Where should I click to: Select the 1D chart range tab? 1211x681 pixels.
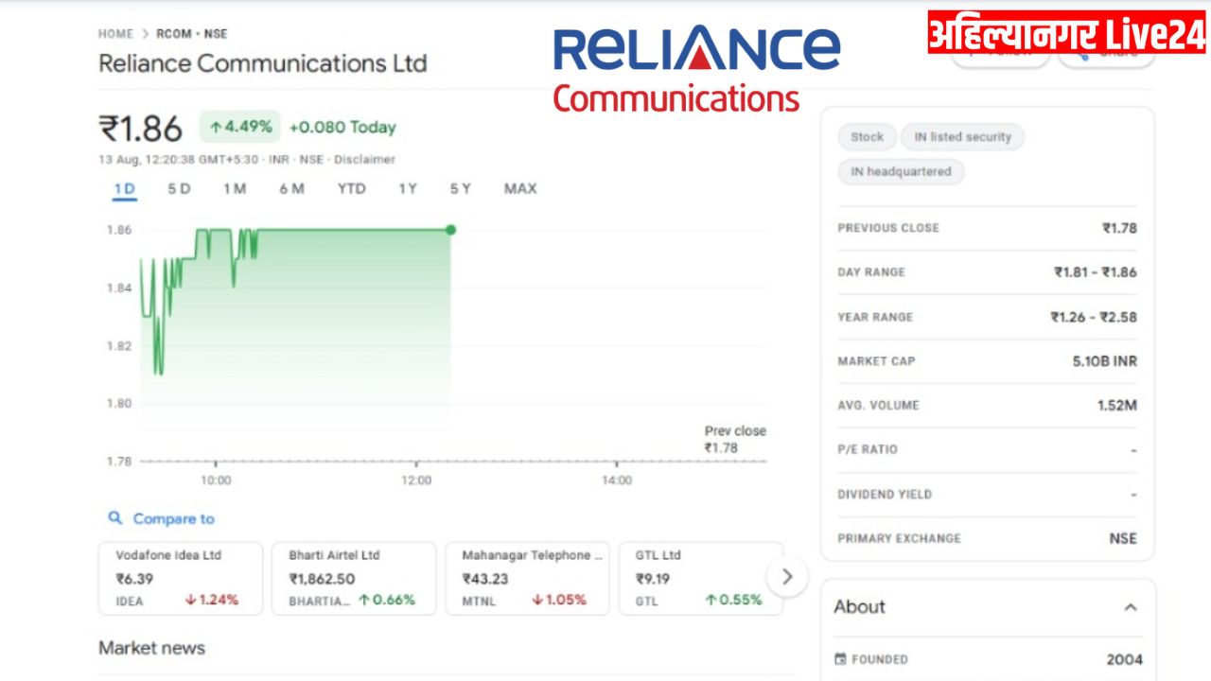(124, 189)
